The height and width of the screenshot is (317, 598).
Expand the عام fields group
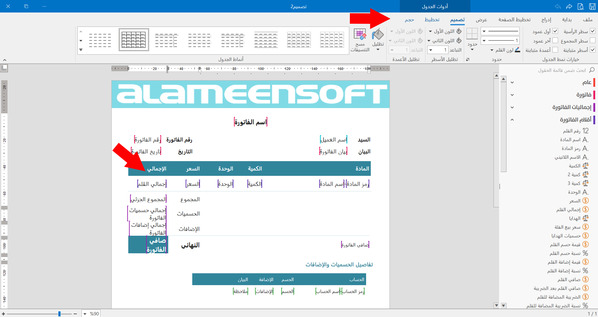pos(512,82)
